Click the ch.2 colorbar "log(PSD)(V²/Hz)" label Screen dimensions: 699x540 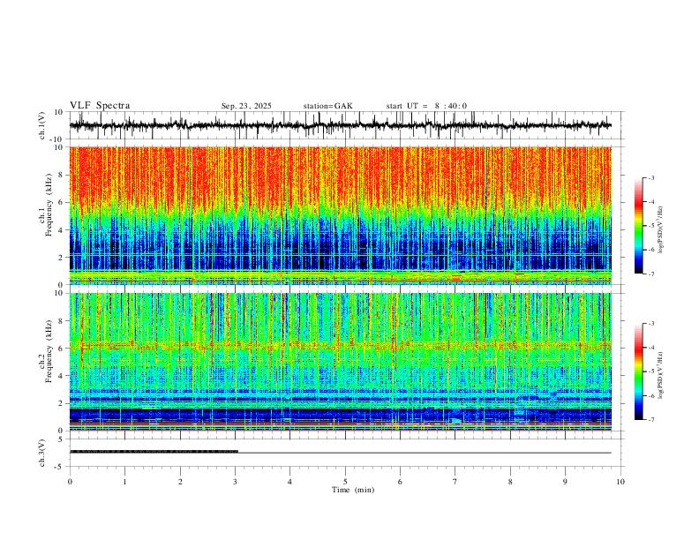pyautogui.click(x=660, y=375)
